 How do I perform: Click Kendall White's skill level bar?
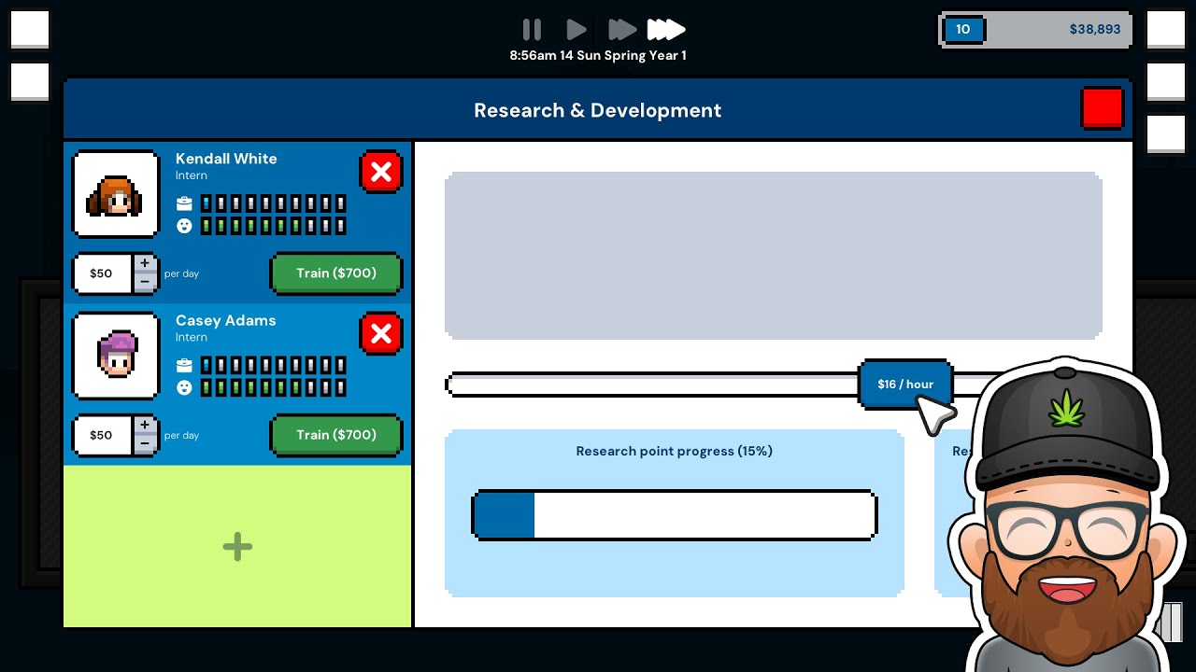coord(273,203)
